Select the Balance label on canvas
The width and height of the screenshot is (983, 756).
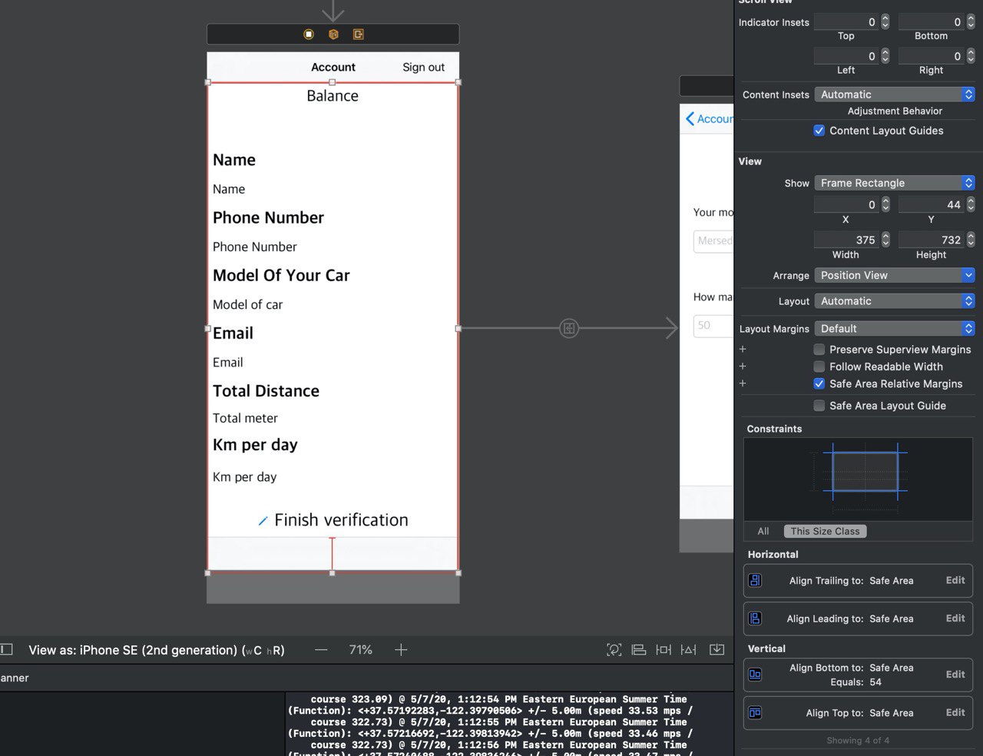click(333, 95)
